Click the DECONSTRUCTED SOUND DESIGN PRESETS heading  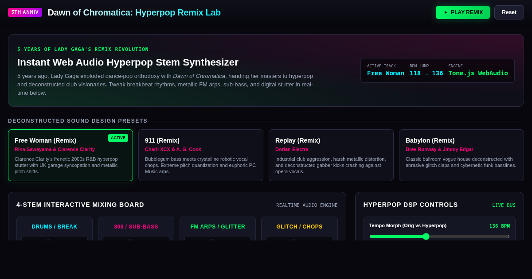(x=78, y=121)
